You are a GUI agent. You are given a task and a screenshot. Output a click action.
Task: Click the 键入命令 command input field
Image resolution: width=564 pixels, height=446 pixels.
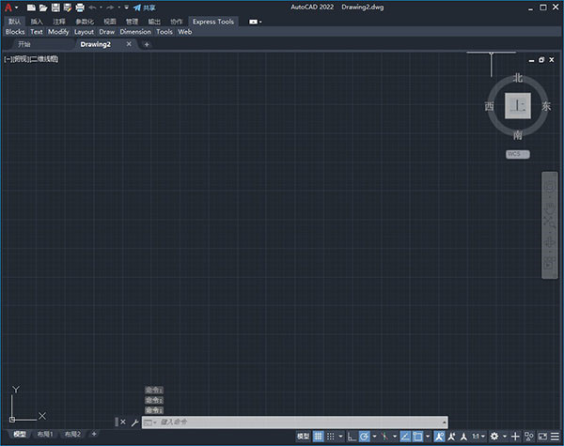282,423
